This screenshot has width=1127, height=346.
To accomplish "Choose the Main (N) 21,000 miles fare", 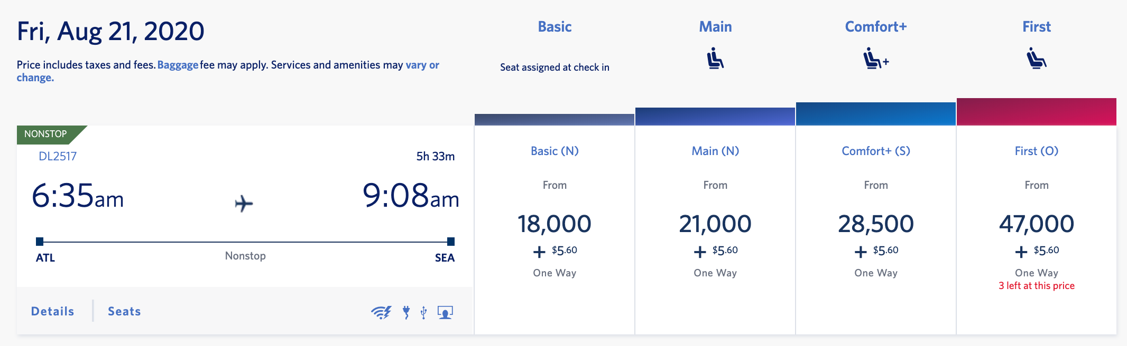I will point(715,224).
